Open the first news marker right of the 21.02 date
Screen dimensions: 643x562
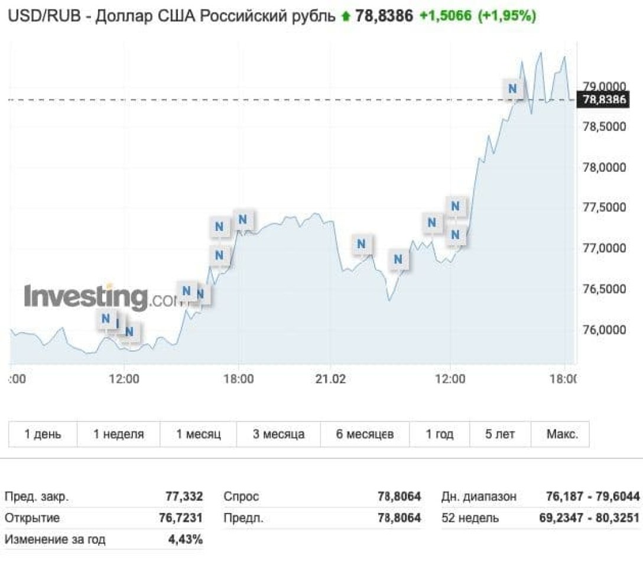point(362,243)
